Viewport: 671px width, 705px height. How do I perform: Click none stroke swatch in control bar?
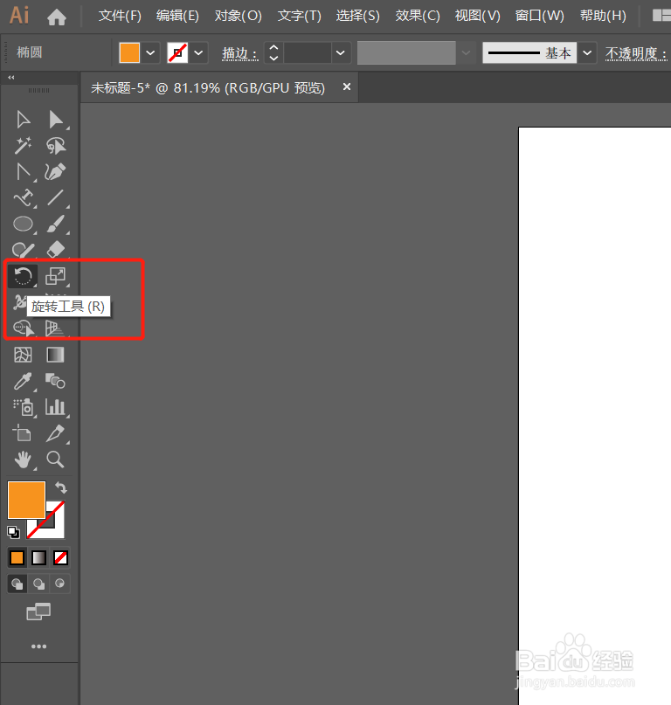177,53
